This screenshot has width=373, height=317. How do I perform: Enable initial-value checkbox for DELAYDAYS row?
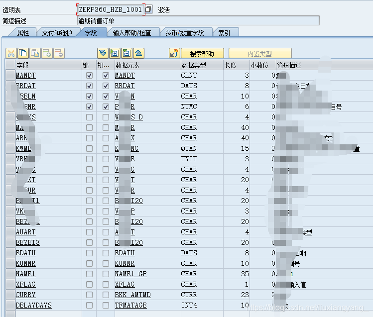click(106, 306)
